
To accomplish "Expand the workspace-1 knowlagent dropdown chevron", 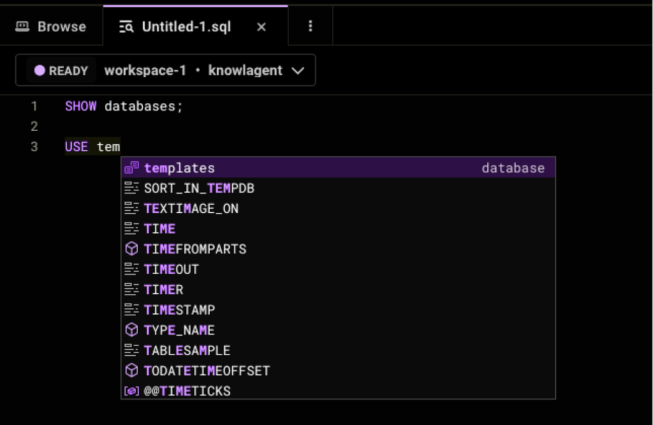I will [297, 71].
